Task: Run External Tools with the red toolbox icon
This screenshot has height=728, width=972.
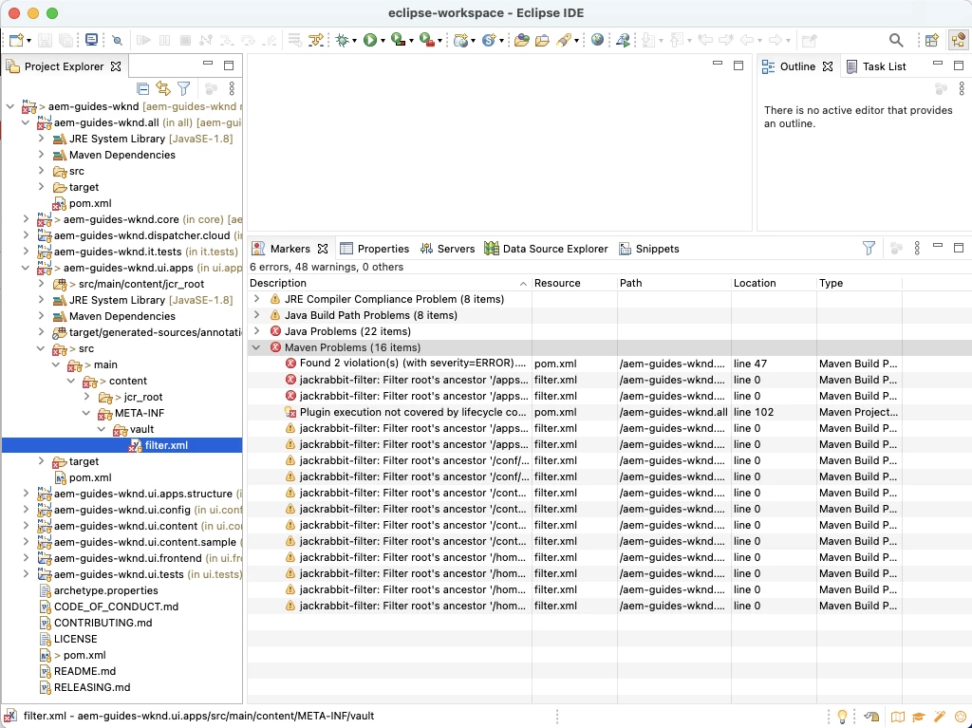Action: [x=426, y=40]
